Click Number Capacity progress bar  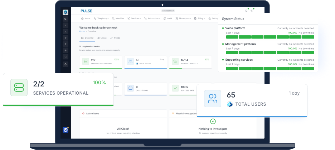(x=190, y=69)
